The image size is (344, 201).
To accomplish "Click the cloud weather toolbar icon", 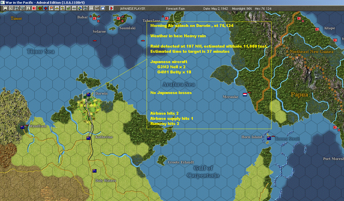I will tap(103, 8).
